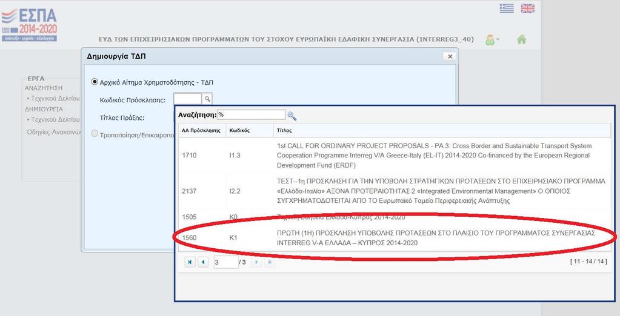Close the Δημιουργία ΤΔΠ dialog
Screen dimensions: 620x316
(450, 56)
